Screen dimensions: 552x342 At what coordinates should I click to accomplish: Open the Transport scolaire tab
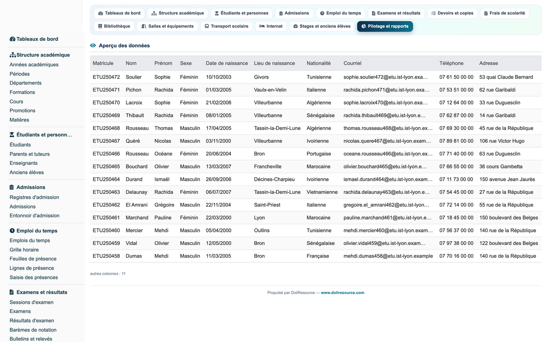tap(226, 26)
